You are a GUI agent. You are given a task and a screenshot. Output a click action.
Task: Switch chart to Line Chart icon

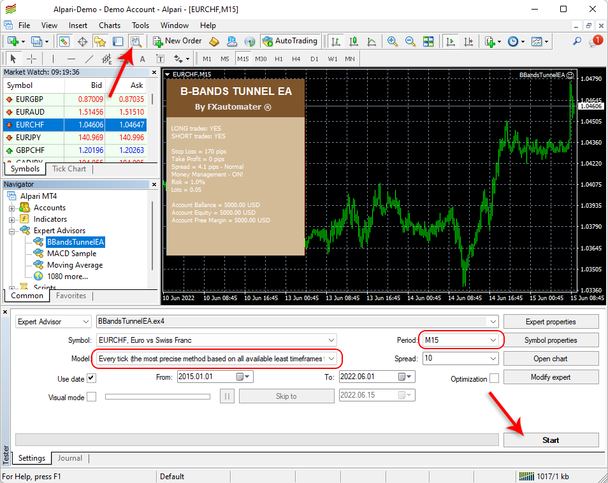click(372, 41)
